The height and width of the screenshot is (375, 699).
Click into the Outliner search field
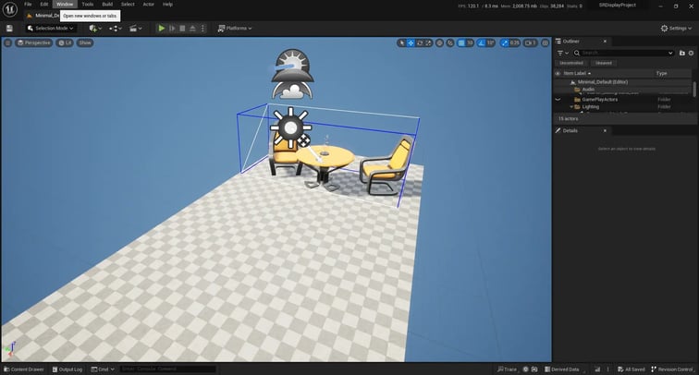(623, 53)
